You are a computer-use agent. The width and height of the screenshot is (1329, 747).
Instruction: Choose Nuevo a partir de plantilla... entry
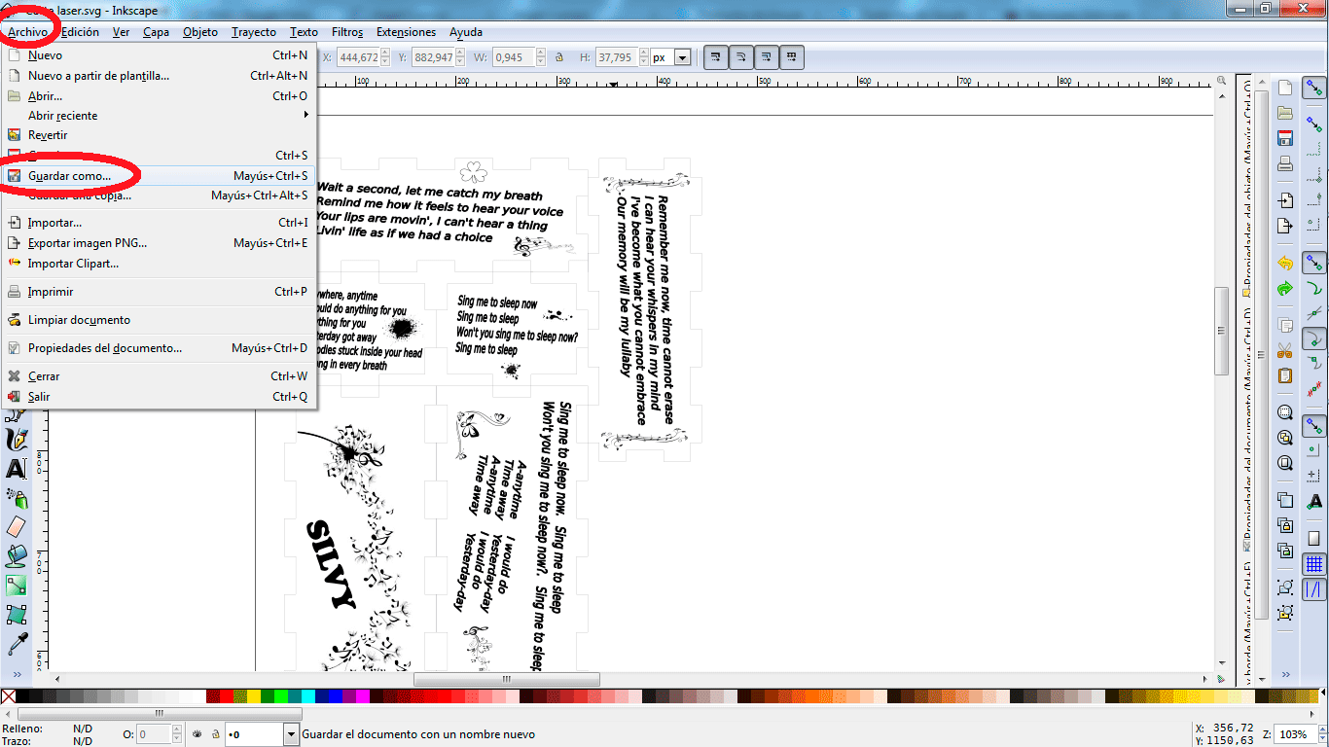click(158, 76)
